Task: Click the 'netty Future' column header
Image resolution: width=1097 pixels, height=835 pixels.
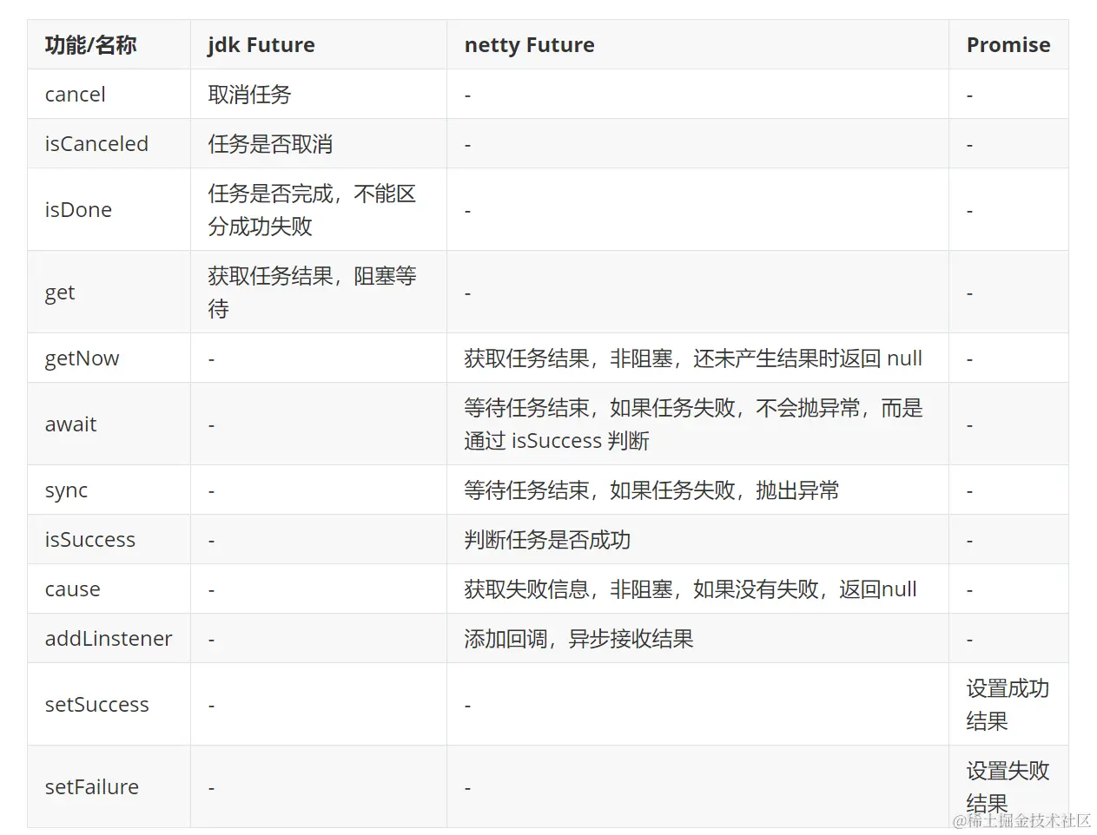Action: pyautogui.click(x=529, y=45)
